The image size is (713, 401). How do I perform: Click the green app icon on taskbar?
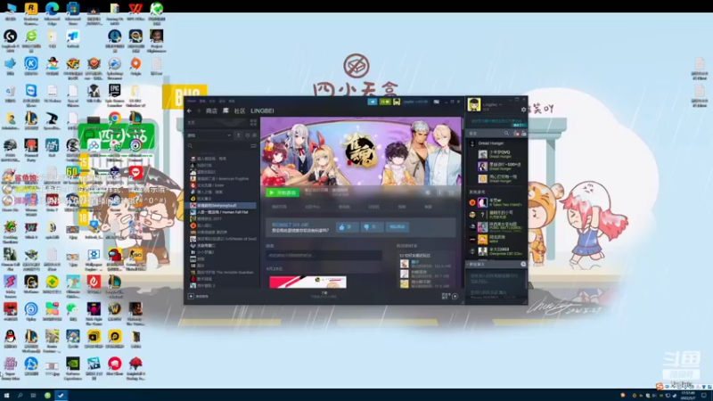tap(47, 395)
